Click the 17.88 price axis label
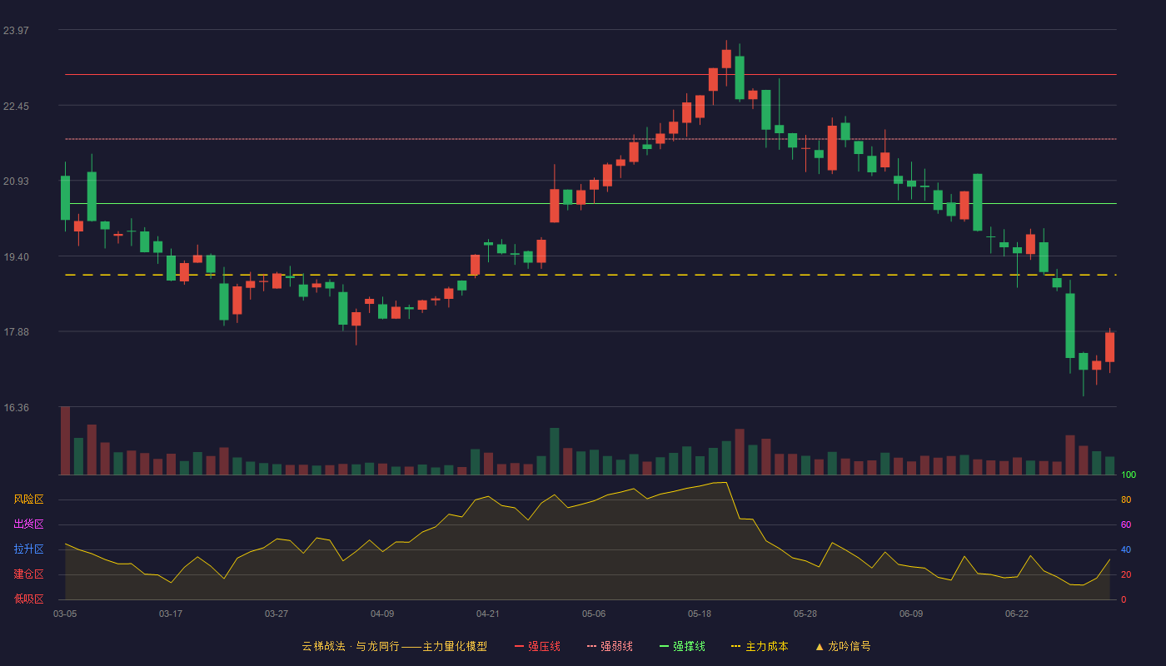 pyautogui.click(x=16, y=332)
